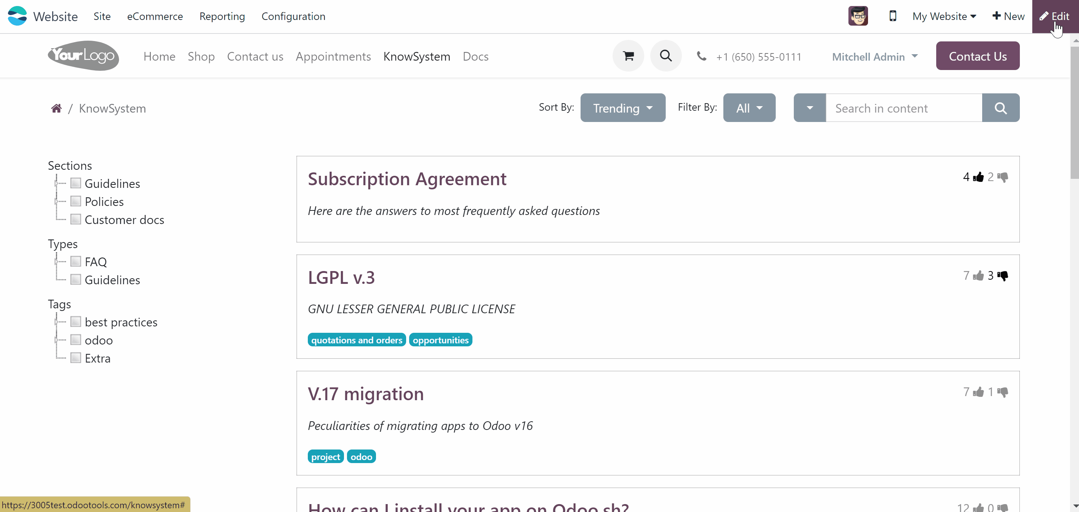Screen dimensions: 1079x512
Task: Open the KnowSystem nav link
Action: (417, 56)
